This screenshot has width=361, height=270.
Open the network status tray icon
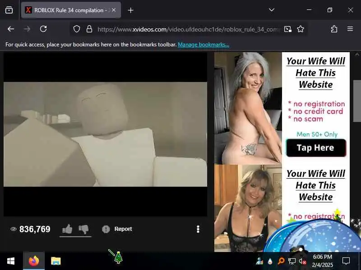tap(292, 261)
